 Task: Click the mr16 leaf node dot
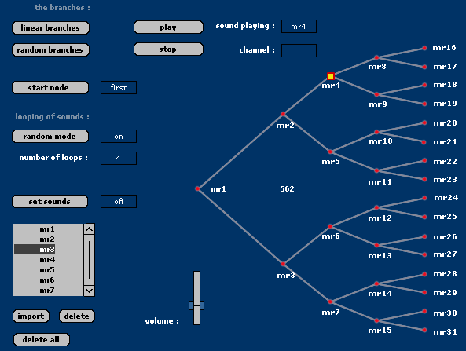click(424, 48)
